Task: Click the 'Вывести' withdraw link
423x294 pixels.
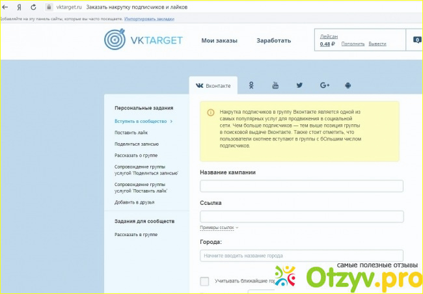Action: click(377, 44)
